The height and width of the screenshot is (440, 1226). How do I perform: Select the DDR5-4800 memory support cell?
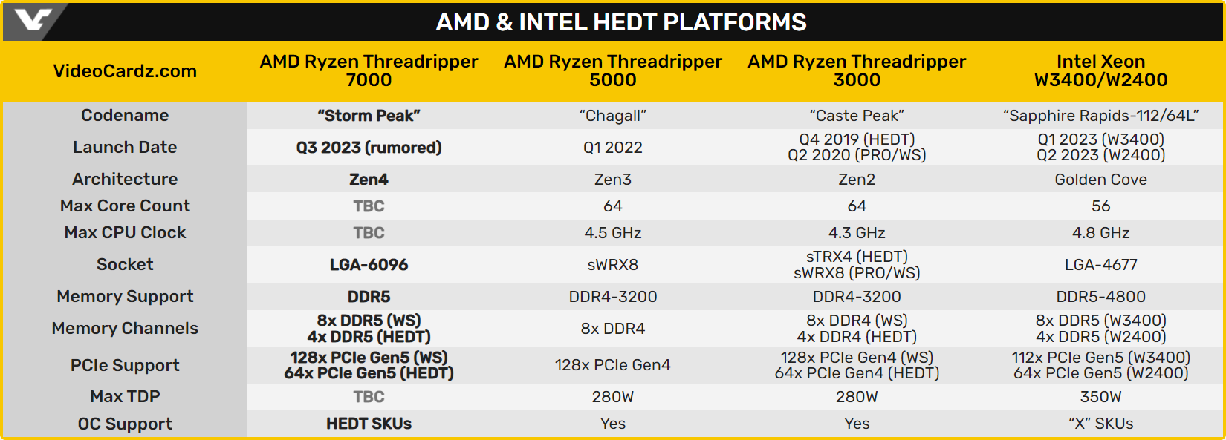1100,297
